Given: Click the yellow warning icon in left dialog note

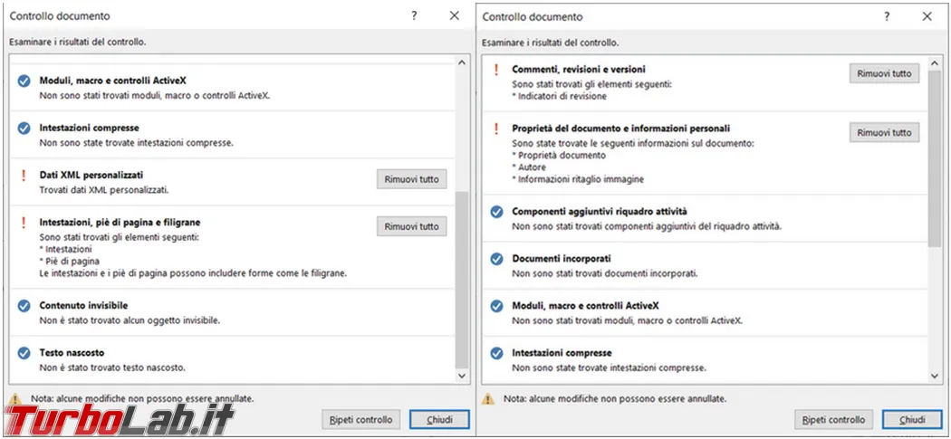Looking at the screenshot, I should coord(15,399).
